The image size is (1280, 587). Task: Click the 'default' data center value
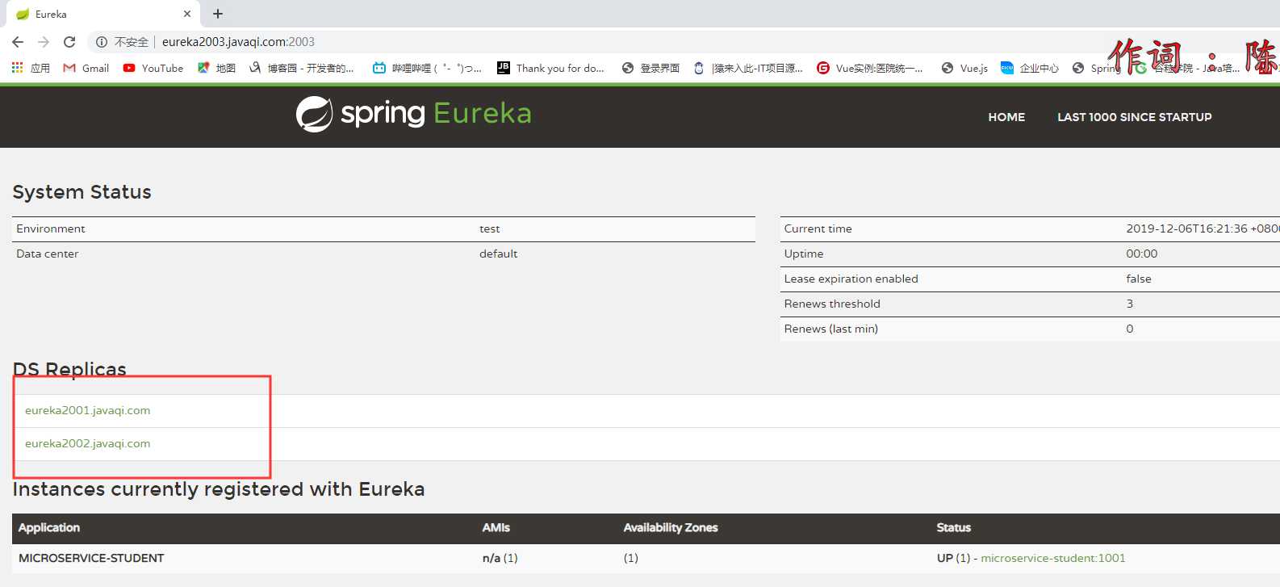499,254
